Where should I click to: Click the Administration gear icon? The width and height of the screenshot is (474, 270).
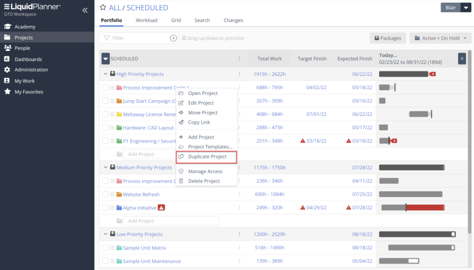7,70
